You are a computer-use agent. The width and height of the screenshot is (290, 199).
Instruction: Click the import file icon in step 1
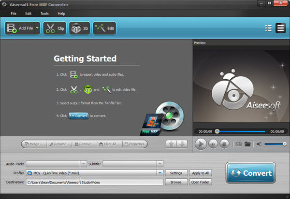pyautogui.click(x=73, y=74)
